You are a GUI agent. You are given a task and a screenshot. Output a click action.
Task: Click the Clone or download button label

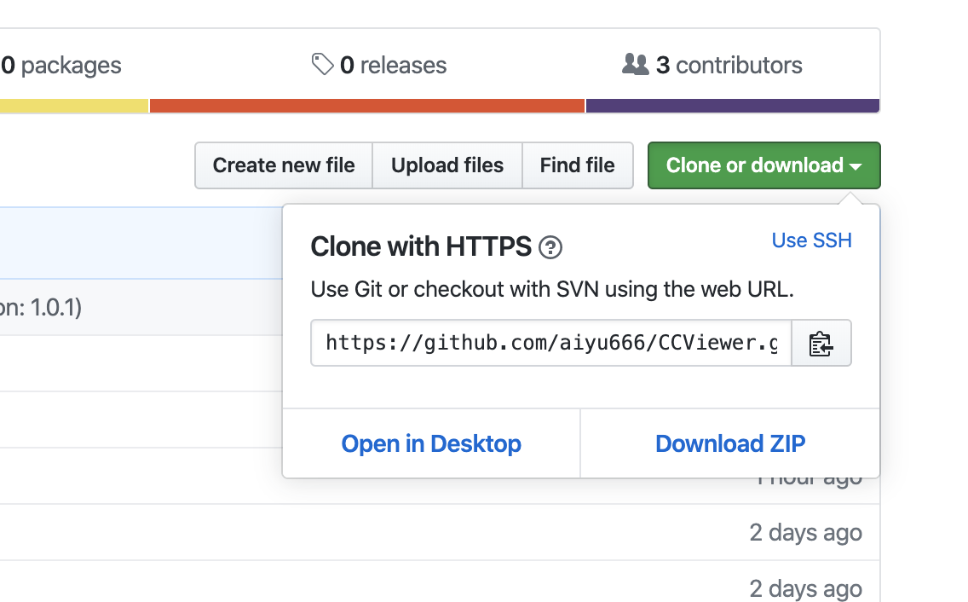coord(754,165)
